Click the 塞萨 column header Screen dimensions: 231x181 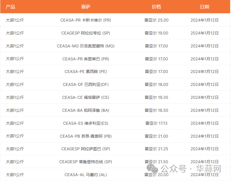[86, 7]
